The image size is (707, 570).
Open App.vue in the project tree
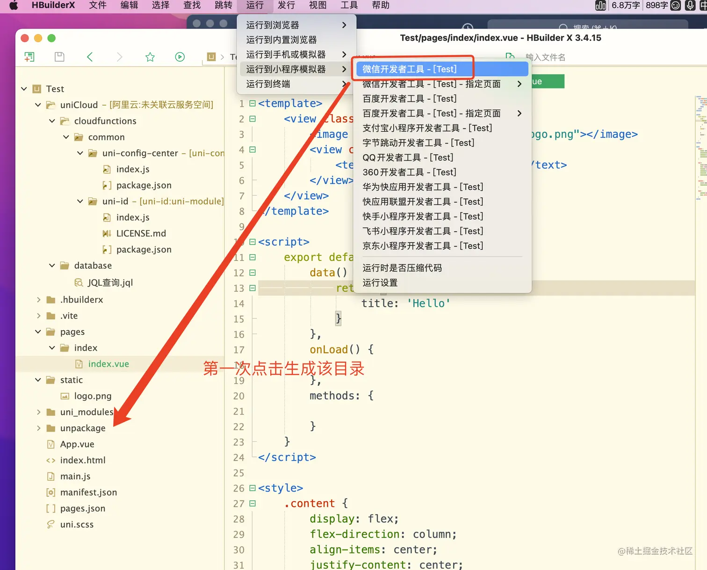(x=77, y=444)
